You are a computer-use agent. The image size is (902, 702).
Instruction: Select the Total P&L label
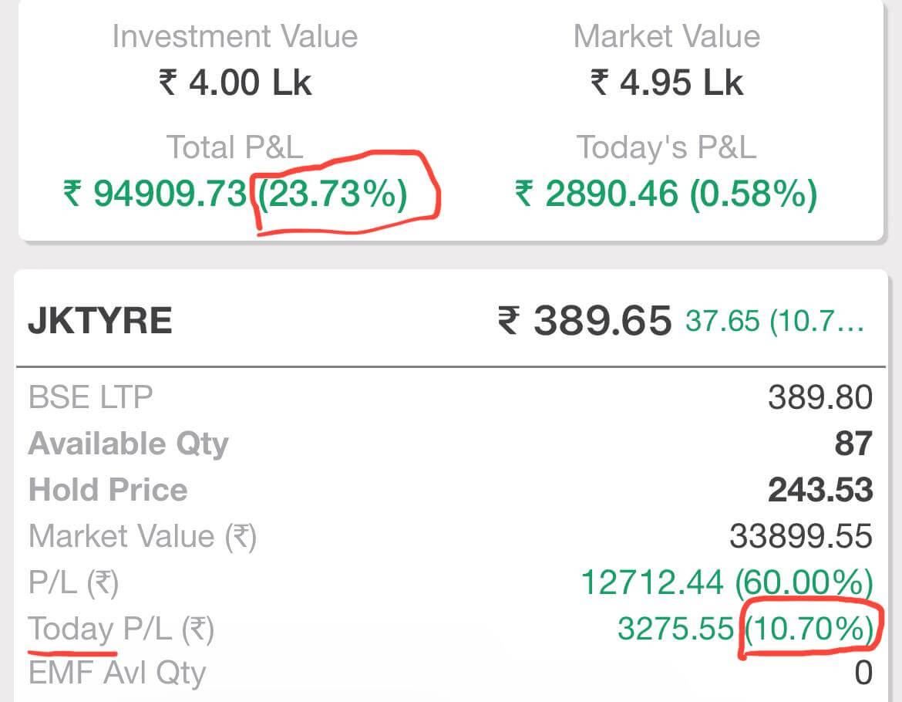[x=234, y=147]
